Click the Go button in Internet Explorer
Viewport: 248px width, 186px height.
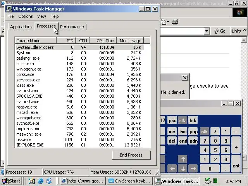(220, 31)
